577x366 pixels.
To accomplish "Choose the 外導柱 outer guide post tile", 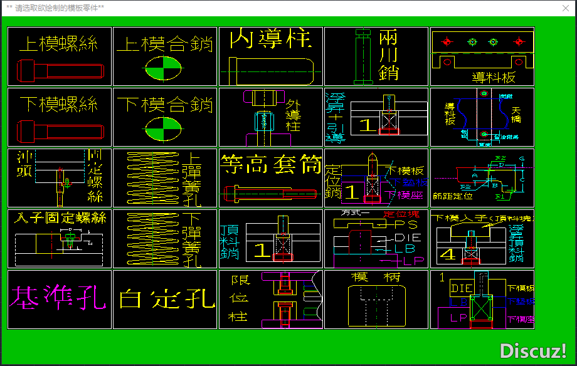I will click(270, 117).
